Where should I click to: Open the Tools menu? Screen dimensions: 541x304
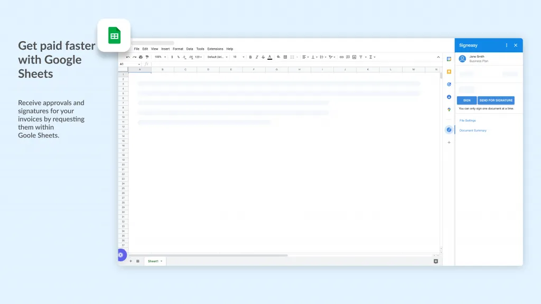point(200,49)
